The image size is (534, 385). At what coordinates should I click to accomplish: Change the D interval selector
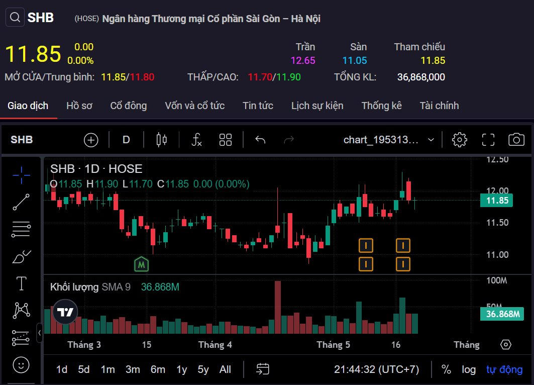click(x=127, y=140)
